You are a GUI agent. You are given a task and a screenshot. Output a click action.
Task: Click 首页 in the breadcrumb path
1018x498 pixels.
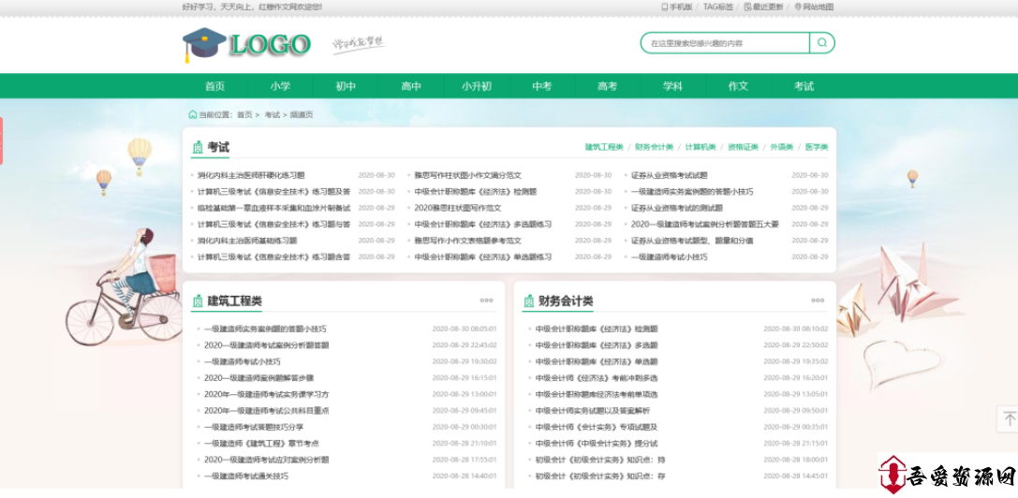(244, 115)
